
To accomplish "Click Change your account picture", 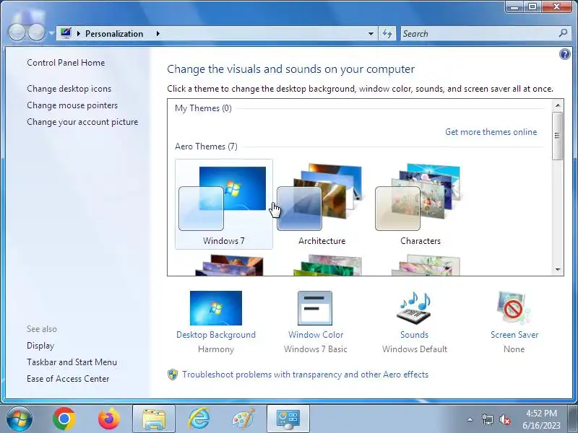I will pyautogui.click(x=82, y=122).
